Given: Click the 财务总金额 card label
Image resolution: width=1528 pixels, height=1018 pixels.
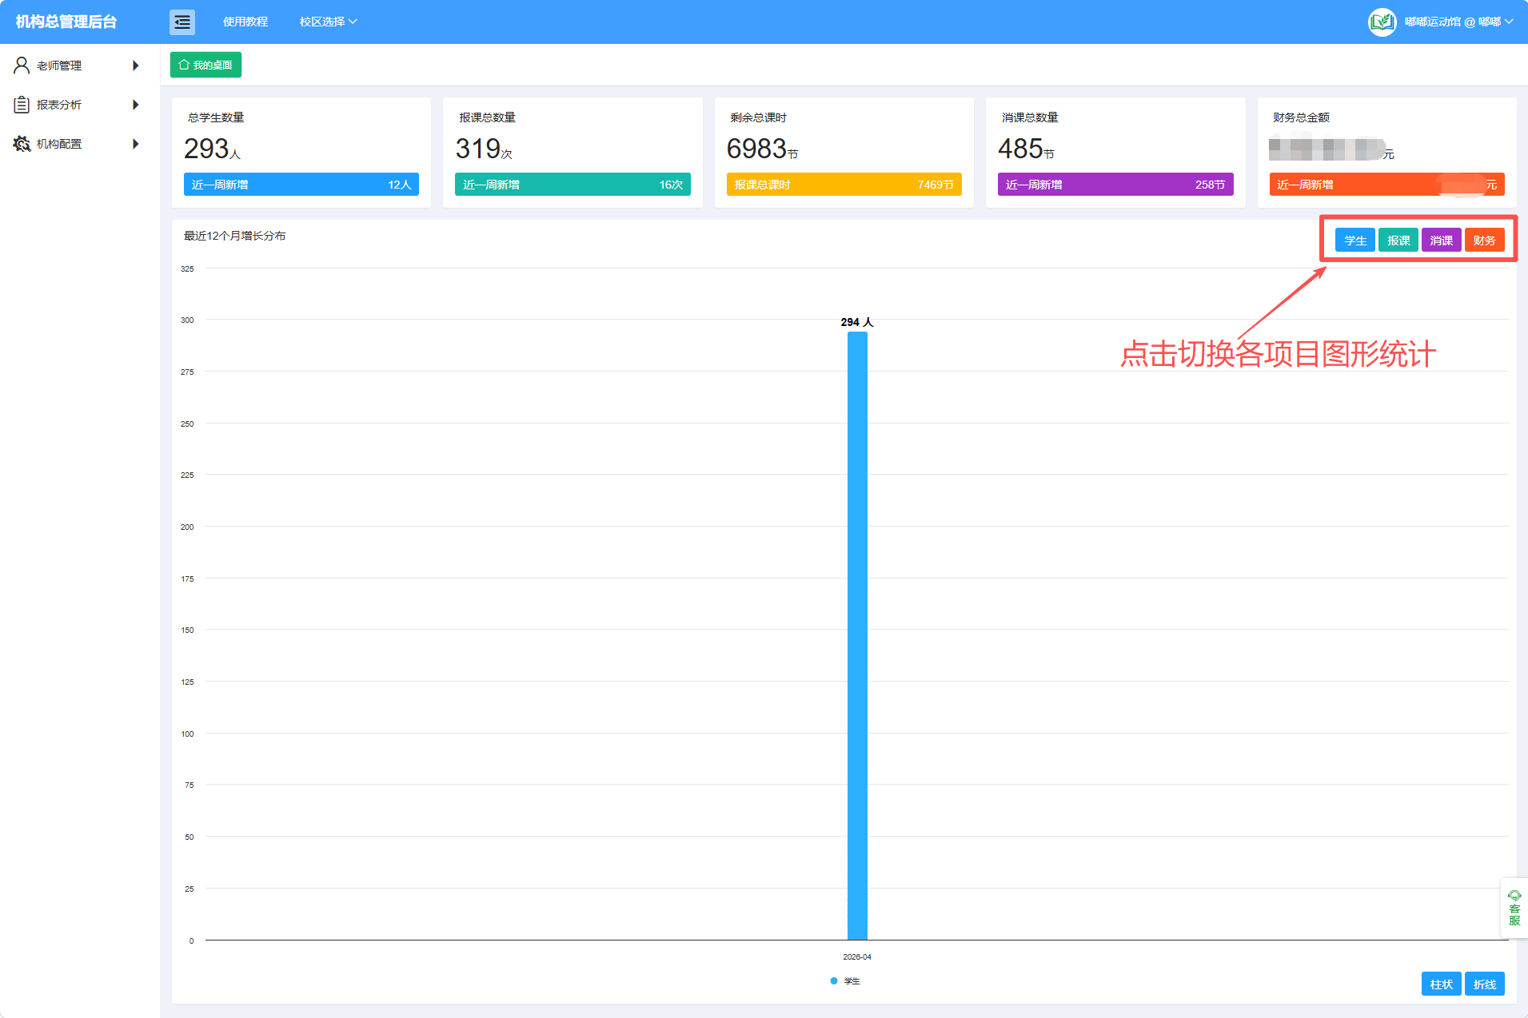Looking at the screenshot, I should click(1301, 117).
